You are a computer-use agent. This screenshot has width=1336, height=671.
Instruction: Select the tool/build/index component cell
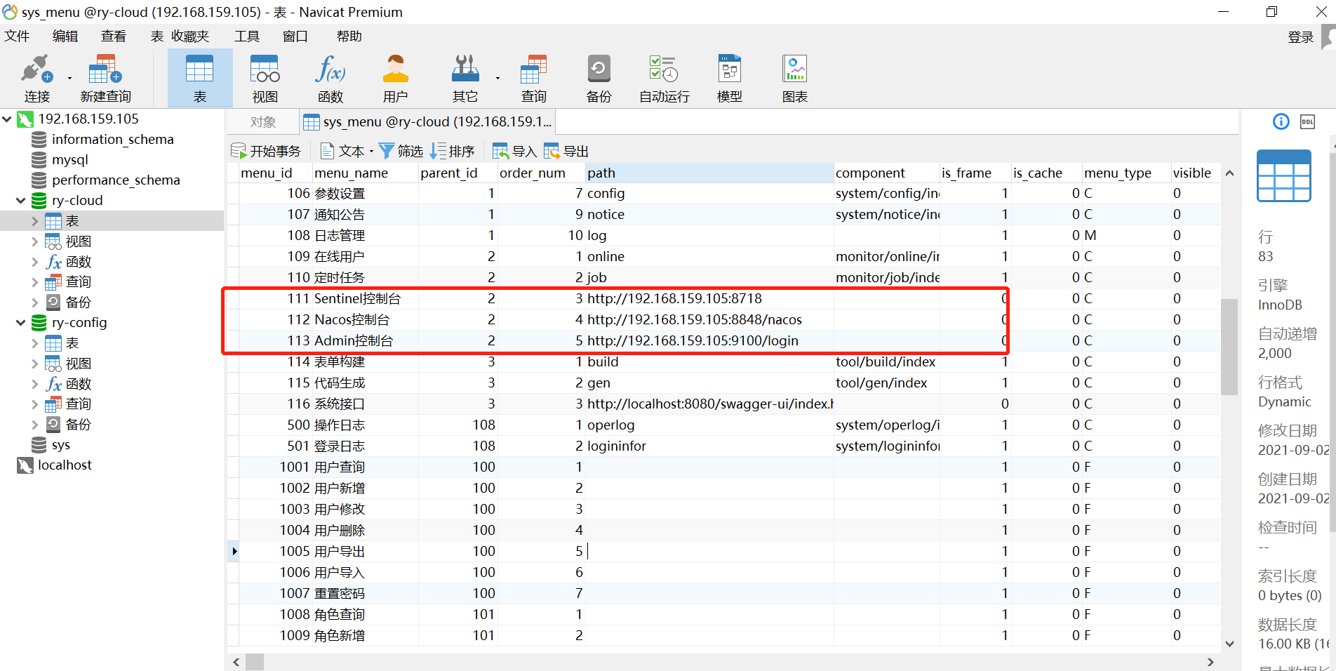pyautogui.click(x=887, y=362)
